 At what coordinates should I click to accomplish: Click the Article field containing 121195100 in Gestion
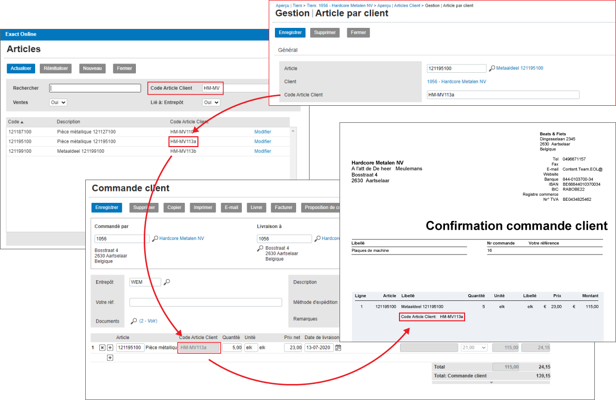(x=456, y=68)
